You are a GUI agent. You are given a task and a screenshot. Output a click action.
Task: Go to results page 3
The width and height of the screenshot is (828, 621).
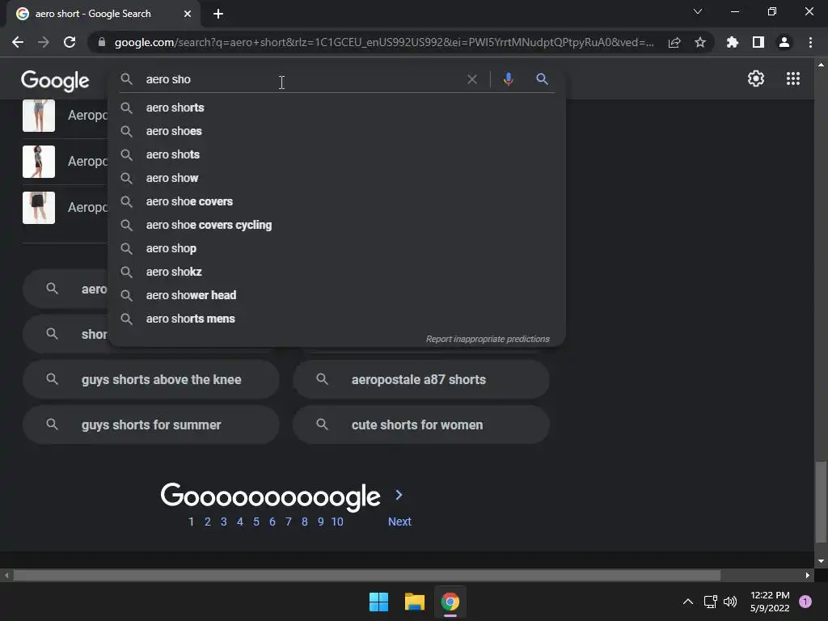click(224, 522)
